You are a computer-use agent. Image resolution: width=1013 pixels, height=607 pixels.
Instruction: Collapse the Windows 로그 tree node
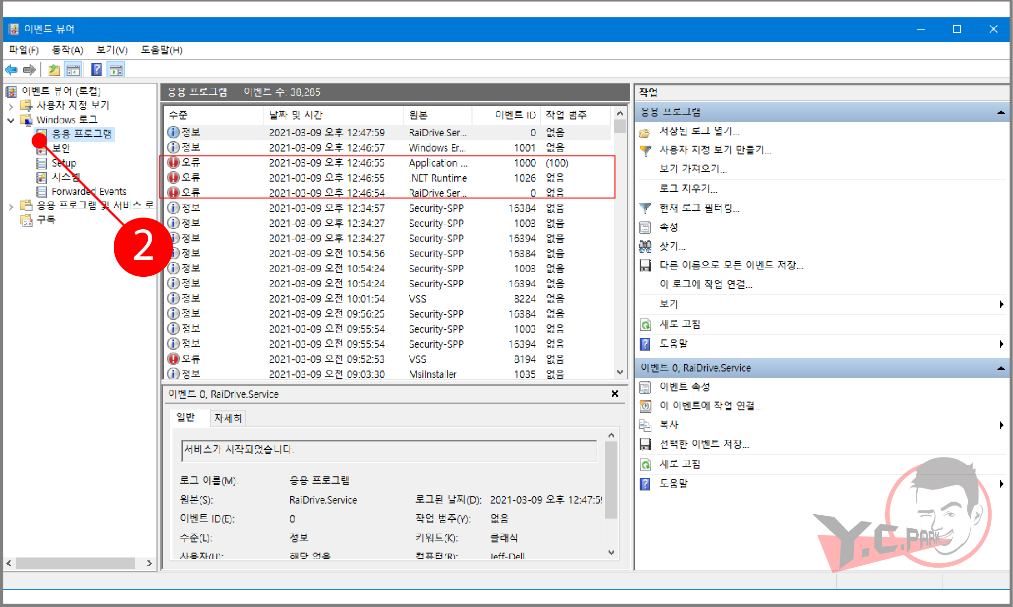pyautogui.click(x=11, y=120)
